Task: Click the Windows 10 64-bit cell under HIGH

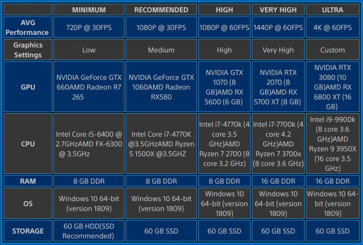Action: [x=224, y=203]
